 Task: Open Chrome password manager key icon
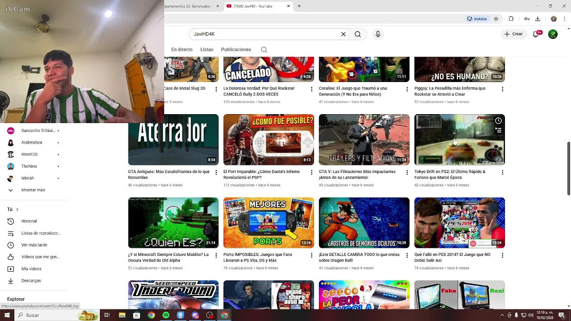[527, 19]
